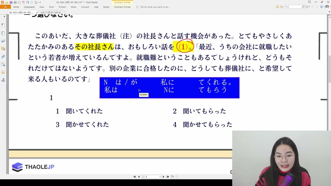The image size is (331, 186).
Task: Go to the previous page button
Action: (139, 177)
